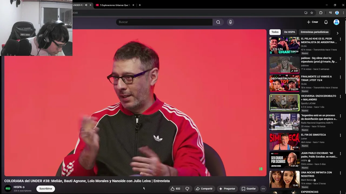Viewport: 346px width, 194px height.
Task: Open a new browser tab
Action: pyautogui.click(x=140, y=5)
